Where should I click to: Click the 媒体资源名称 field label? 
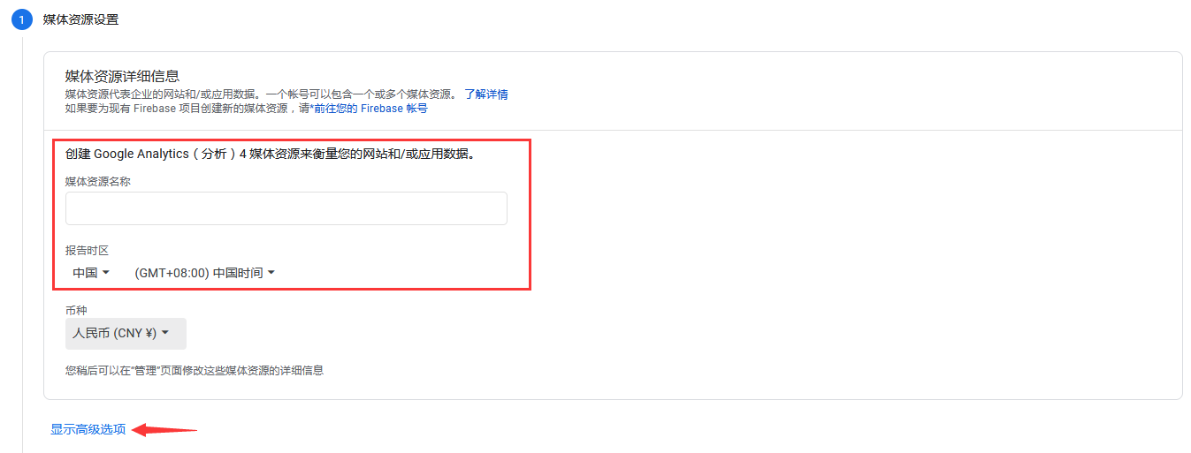click(98, 181)
